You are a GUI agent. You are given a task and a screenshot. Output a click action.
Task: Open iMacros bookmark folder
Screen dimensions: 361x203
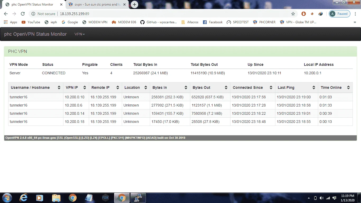pyautogui.click(x=190, y=22)
